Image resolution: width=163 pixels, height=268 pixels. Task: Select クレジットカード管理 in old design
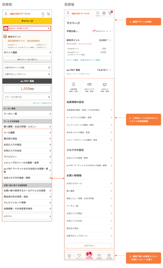27,203
